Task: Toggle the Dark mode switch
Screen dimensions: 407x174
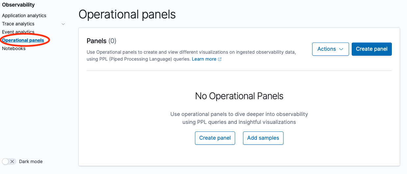Action: pos(9,161)
